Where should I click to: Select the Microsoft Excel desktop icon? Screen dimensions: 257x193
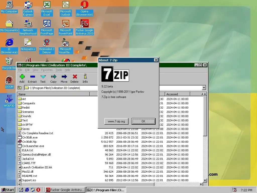pyautogui.click(x=47, y=9)
